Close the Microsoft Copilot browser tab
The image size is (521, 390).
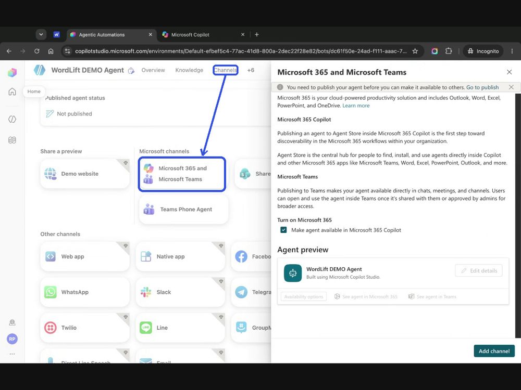243,34
